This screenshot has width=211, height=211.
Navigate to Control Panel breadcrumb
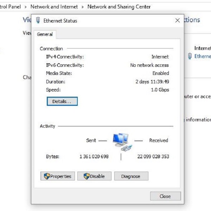pyautogui.click(x=10, y=7)
